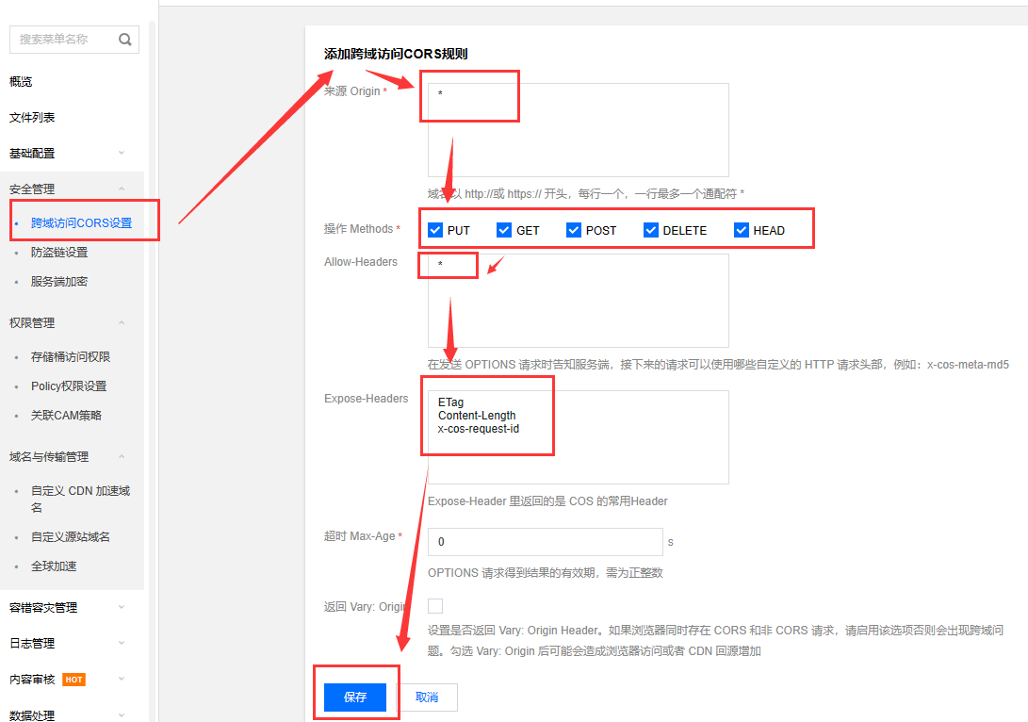Go to 防盗链设置 menu item
The height and width of the screenshot is (722, 1028).
pos(59,252)
